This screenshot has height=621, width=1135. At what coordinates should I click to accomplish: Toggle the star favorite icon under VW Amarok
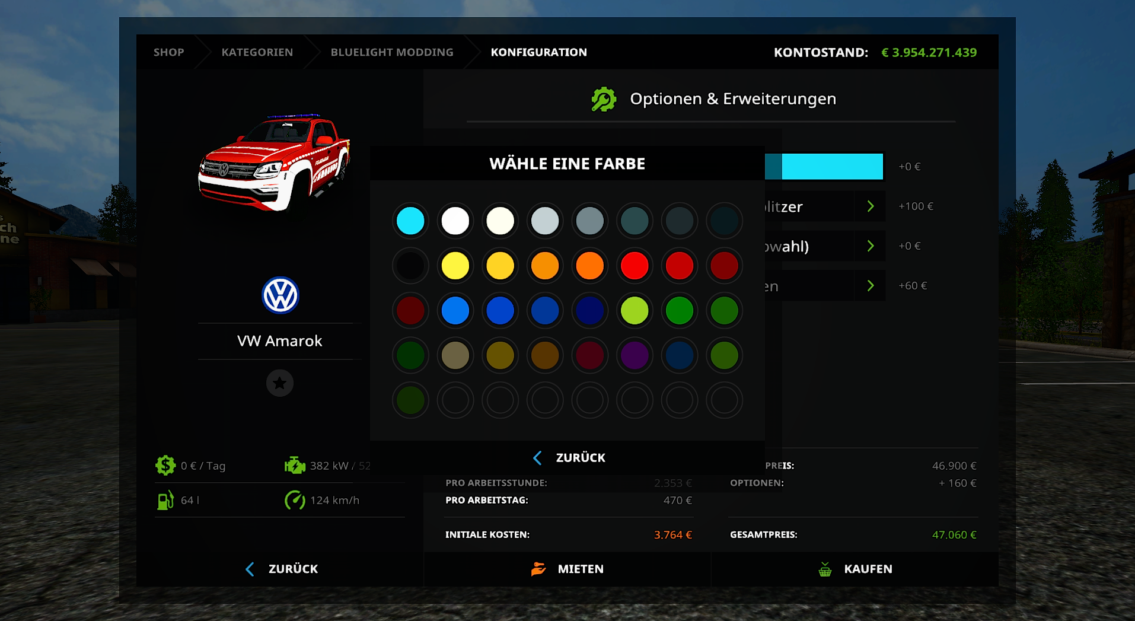click(x=280, y=383)
